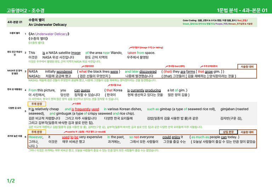Click the red underlined 'used to be'
The image size is (272, 192).
70,137
